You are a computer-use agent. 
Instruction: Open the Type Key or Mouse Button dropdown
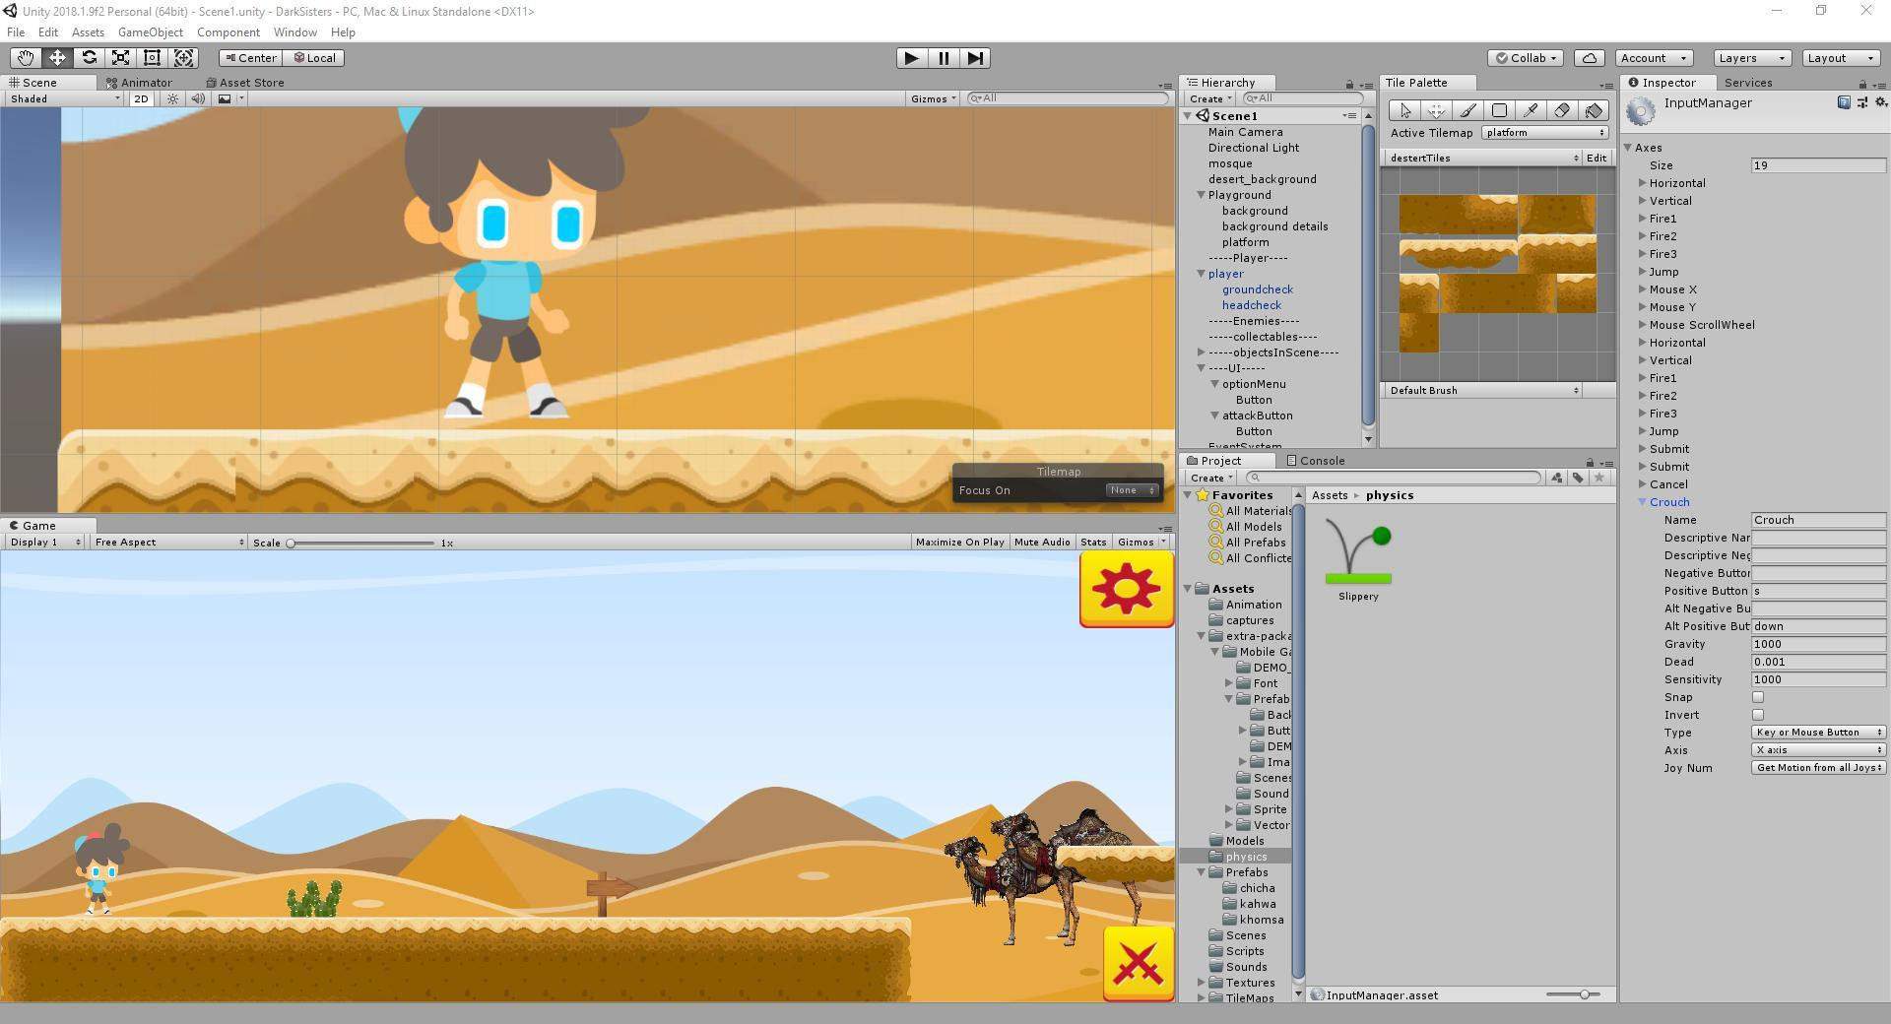(1818, 733)
